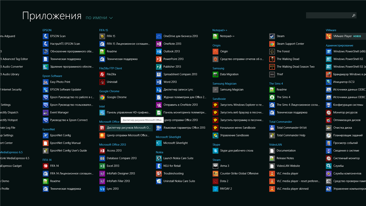Launch Lync 2013 icon

click(x=102, y=189)
